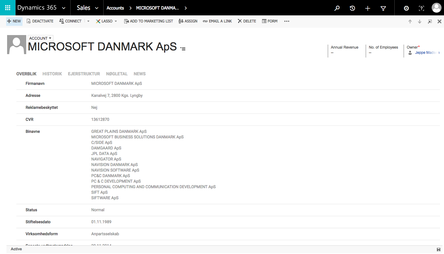Image resolution: width=444 pixels, height=254 pixels.
Task: Click the Annual Revenue field
Action: pos(345,50)
